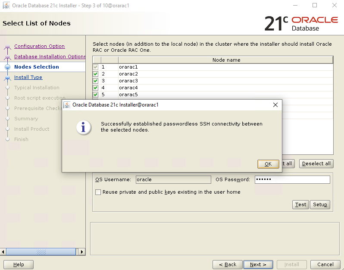The image size is (344, 270).
Task: Go Back to previous installer step
Action: click(x=228, y=264)
